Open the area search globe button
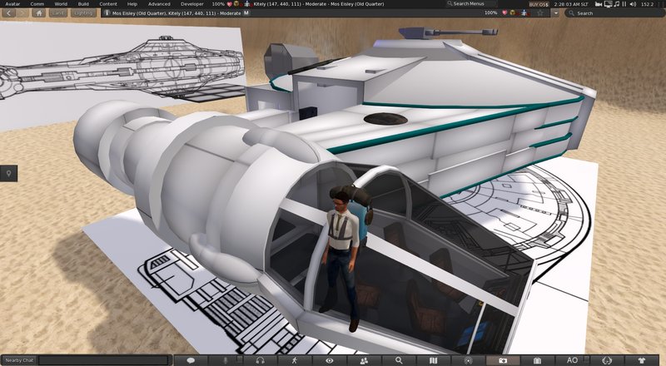Screen dimensions: 666x366 pos(607,360)
